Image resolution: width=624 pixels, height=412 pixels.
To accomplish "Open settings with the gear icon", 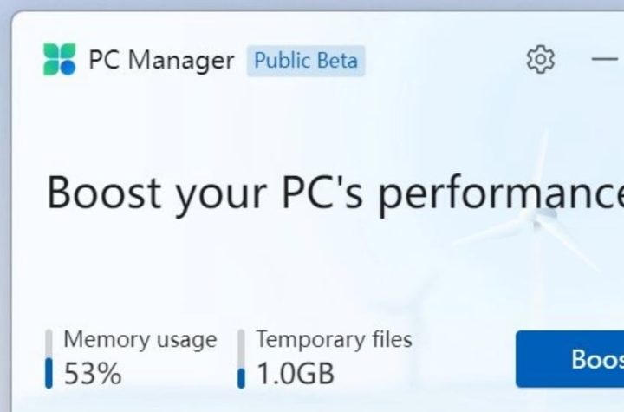I will [x=540, y=60].
